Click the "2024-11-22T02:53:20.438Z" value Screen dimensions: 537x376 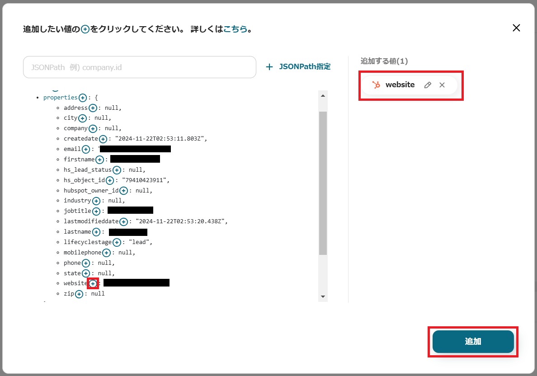[180, 221]
